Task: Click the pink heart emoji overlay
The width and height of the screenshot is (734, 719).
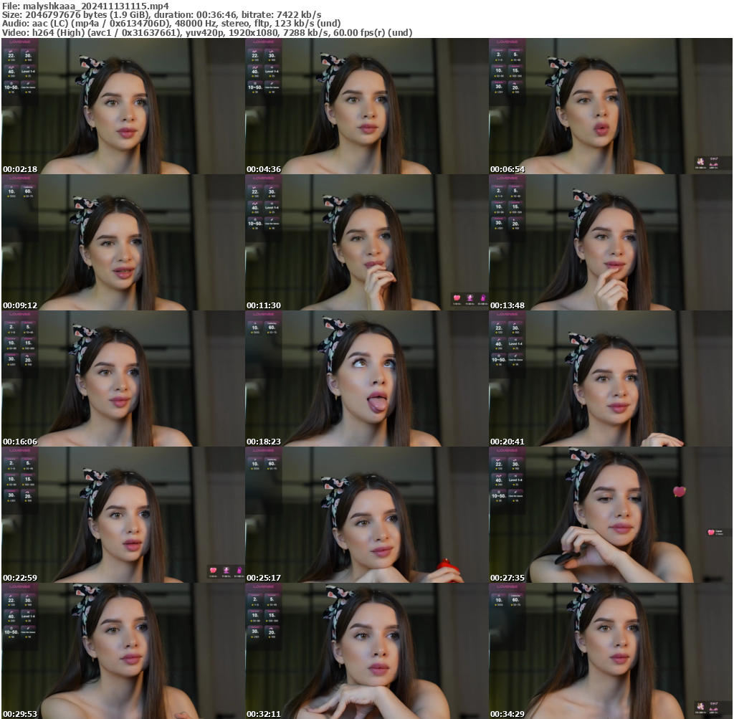Action: (x=457, y=297)
